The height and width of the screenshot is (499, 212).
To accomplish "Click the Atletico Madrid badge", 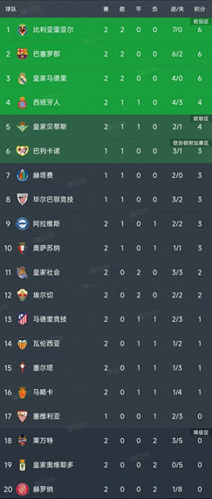I will coord(22,319).
